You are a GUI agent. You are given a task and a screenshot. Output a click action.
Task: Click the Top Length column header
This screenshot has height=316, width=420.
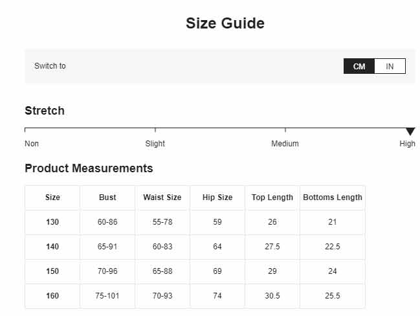272,198
